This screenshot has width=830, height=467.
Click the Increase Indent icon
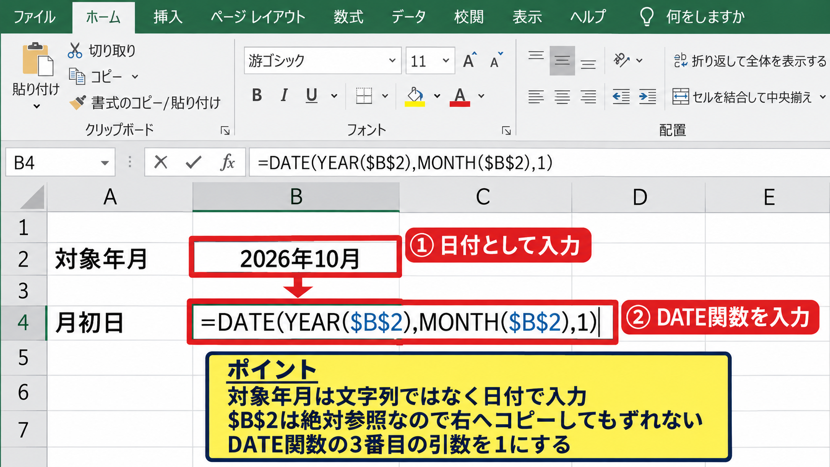[x=647, y=96]
